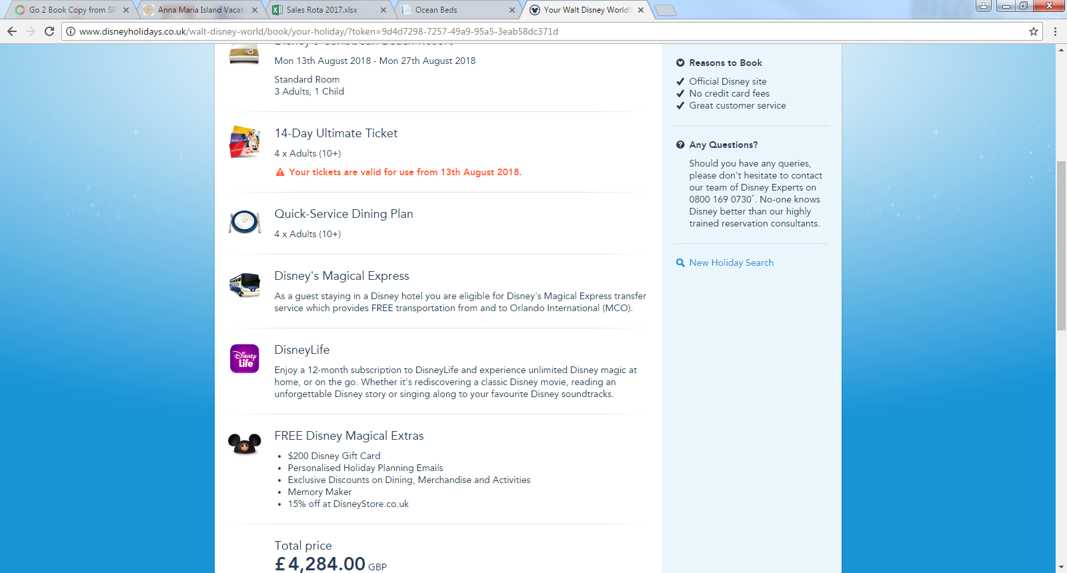View site information icon in address bar
The height and width of the screenshot is (573, 1067).
coord(71,31)
